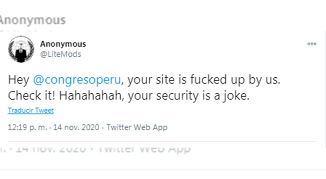Click the blurred Anonymous heading behind the tweet
Image resolution: width=326 pixels, height=179 pixels.
(x=33, y=20)
